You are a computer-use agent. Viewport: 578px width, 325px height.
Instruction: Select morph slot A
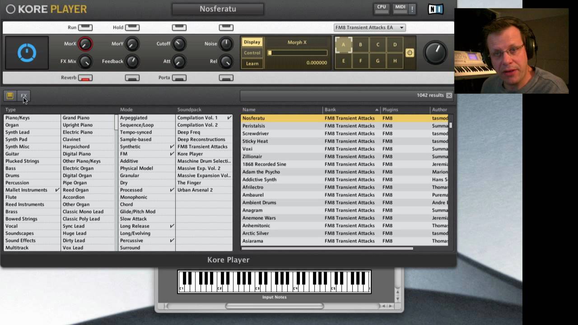point(343,45)
